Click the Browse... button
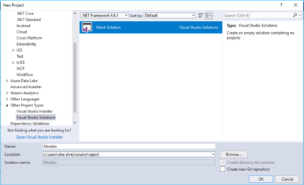 [x=234, y=154]
